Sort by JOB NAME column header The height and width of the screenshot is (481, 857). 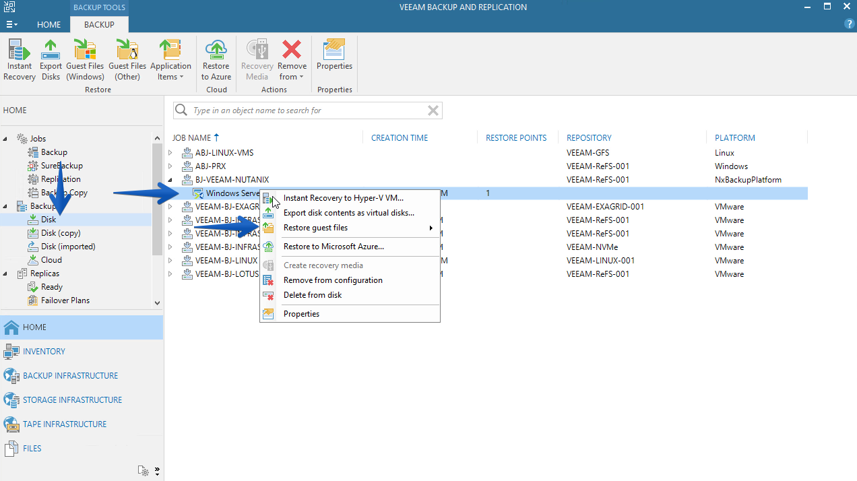[x=195, y=137]
